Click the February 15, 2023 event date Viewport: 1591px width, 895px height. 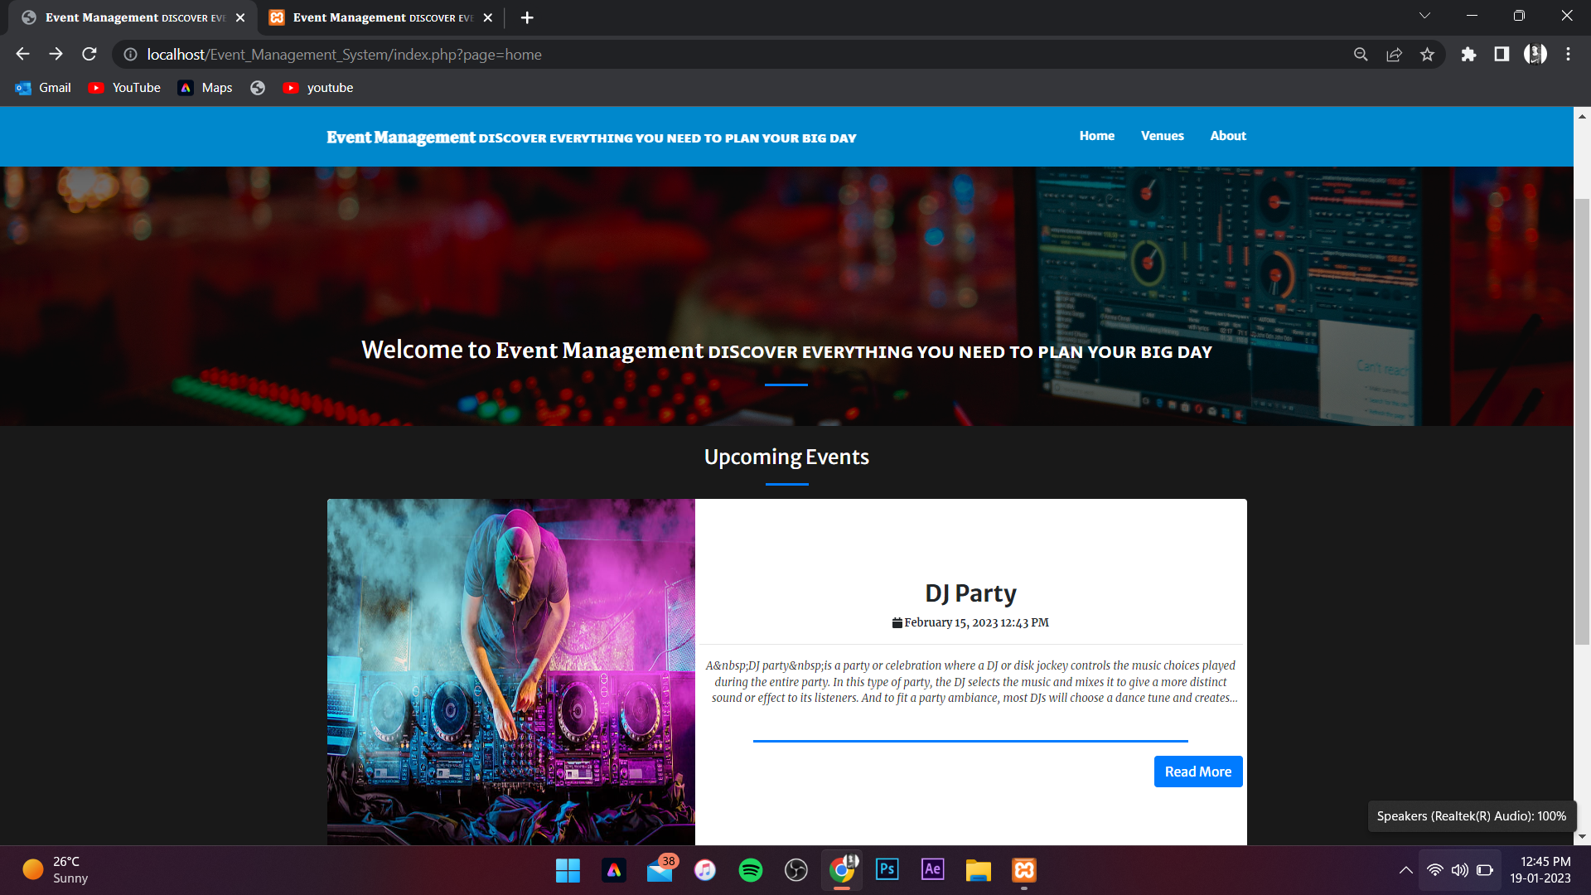pos(970,622)
